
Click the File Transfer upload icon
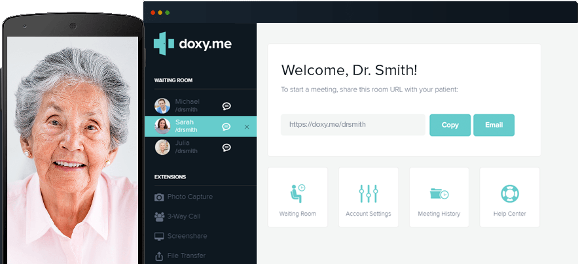click(x=159, y=256)
